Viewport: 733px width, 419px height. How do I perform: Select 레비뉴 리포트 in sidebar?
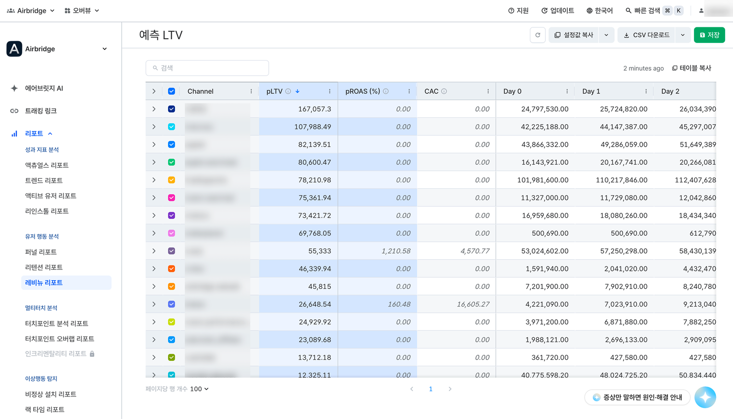pos(66,283)
